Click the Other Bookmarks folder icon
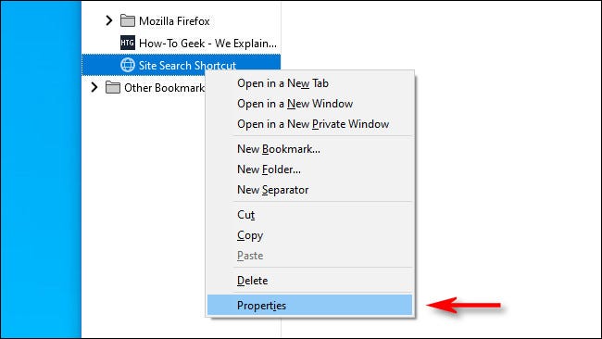Viewport: 602px width, 339px height. pyautogui.click(x=112, y=87)
